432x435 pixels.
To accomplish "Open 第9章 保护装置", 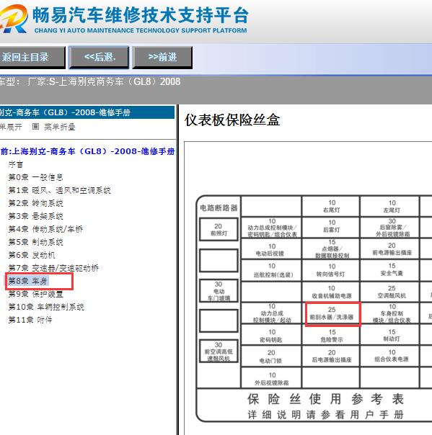I will 35,294.
